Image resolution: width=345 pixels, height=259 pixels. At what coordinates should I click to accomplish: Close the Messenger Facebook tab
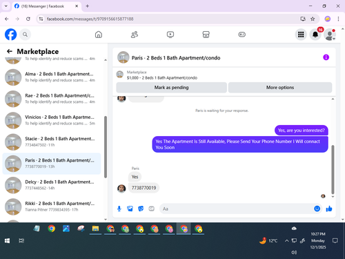(x=77, y=6)
